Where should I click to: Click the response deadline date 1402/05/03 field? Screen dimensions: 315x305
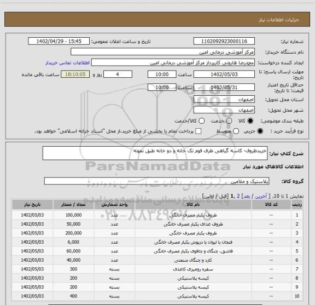coord(224,74)
